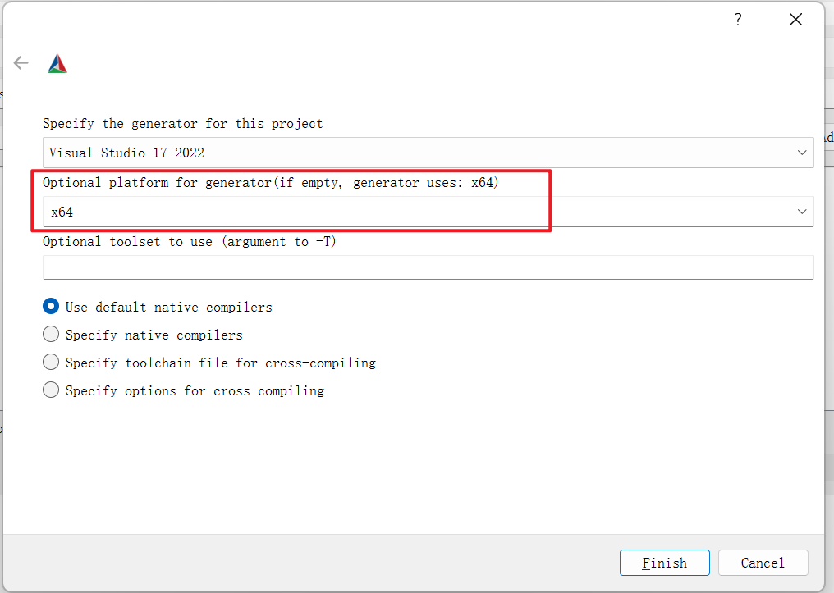
Task: Cancel the generator setup dialog
Action: [x=763, y=563]
